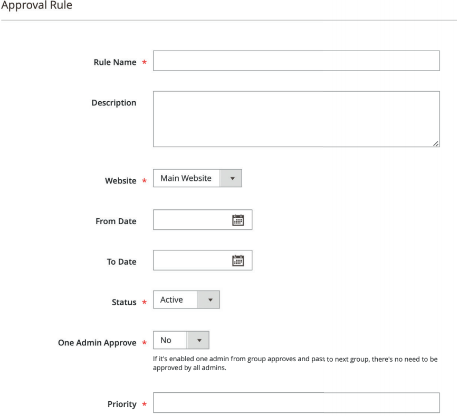The height and width of the screenshot is (416, 459).
Task: Click the Approval Rule heading
Action: [36, 5]
